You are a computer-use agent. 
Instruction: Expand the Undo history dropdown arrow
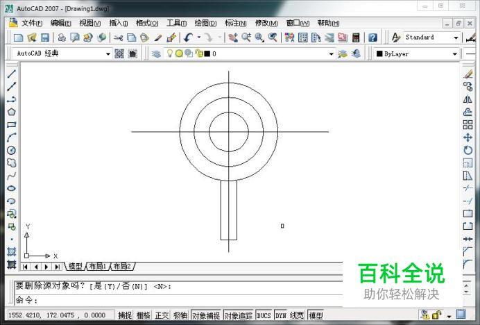tap(199, 37)
